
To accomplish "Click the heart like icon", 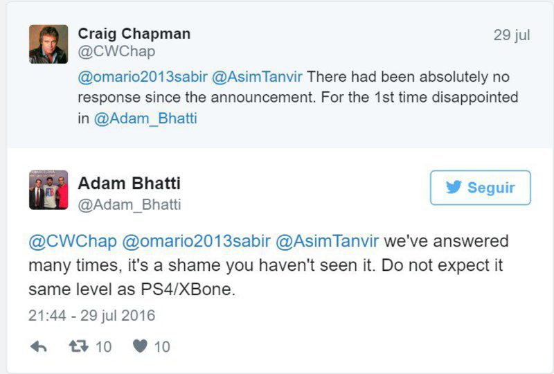I will coord(141,346).
